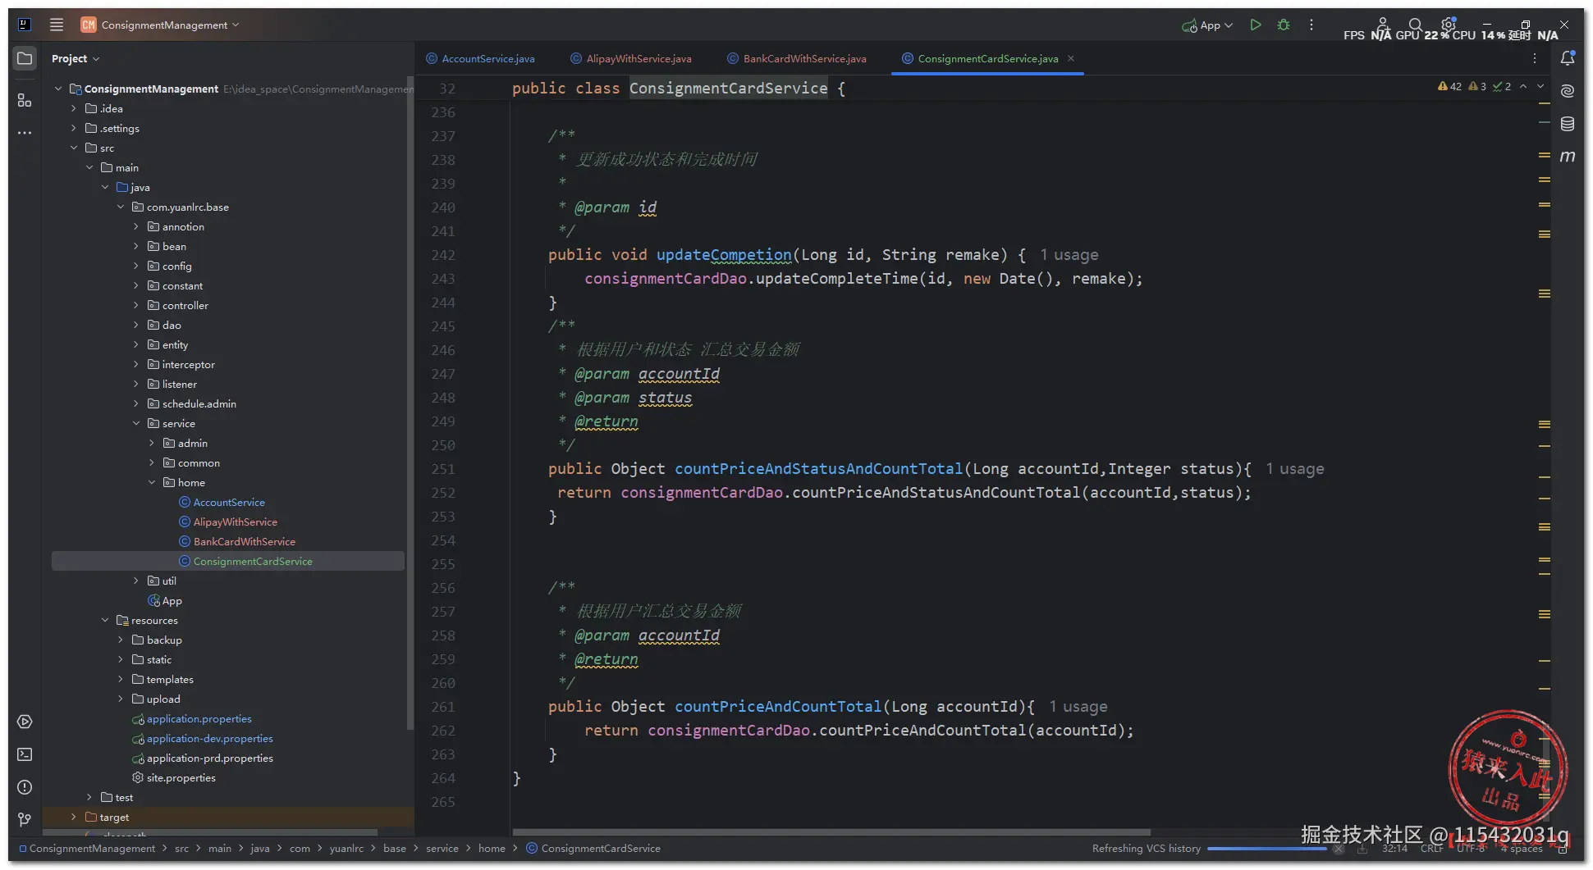This screenshot has width=1593, height=870.
Task: Click "1 usage" hint beside countPriceAndStatusAndCountTotal
Action: click(1294, 469)
